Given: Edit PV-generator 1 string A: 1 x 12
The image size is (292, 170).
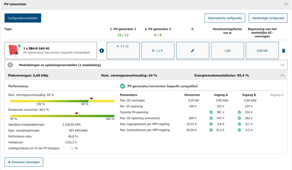Looking at the screenshot, I should click(x=123, y=50).
